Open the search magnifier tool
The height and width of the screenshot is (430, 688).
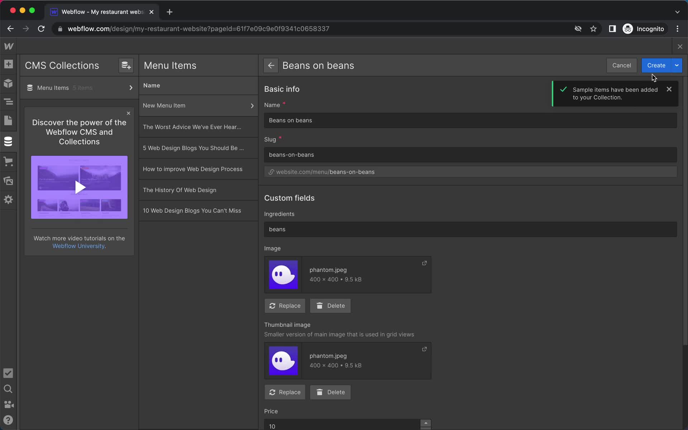[x=8, y=389]
